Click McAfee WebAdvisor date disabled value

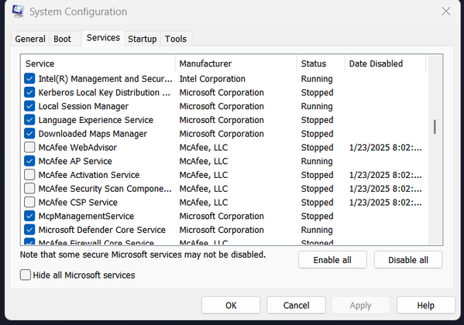385,147
